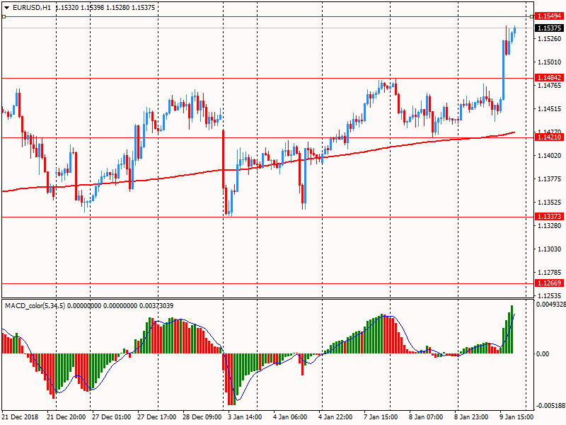Click the 1.14515 price scale value
The image size is (566, 425).
pyautogui.click(x=550, y=109)
